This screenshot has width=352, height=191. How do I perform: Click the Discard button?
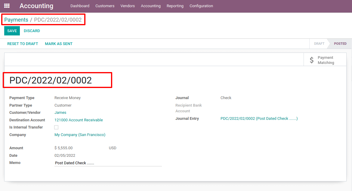pos(32,31)
